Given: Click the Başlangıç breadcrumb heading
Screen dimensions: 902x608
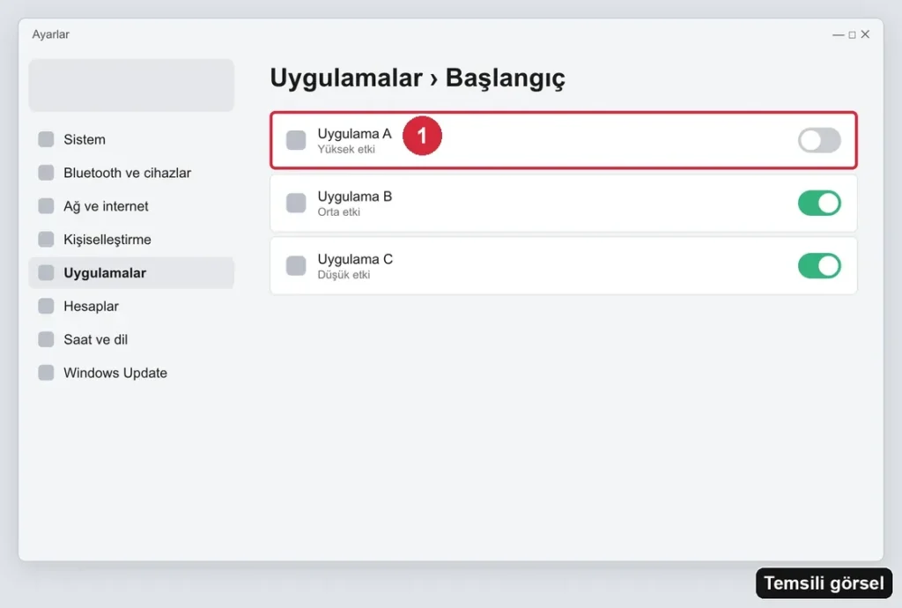Looking at the screenshot, I should tap(505, 78).
